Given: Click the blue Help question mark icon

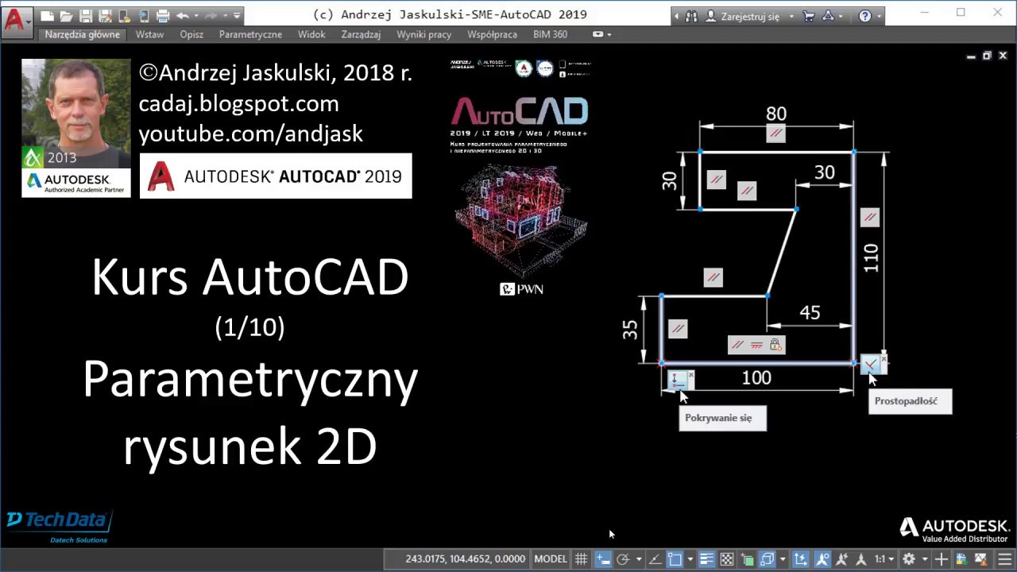Looking at the screenshot, I should click(865, 16).
